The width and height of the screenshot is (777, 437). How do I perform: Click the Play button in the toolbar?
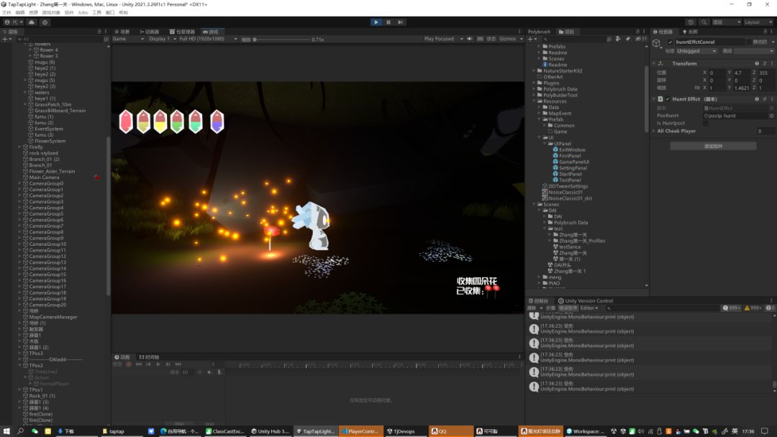tap(376, 22)
